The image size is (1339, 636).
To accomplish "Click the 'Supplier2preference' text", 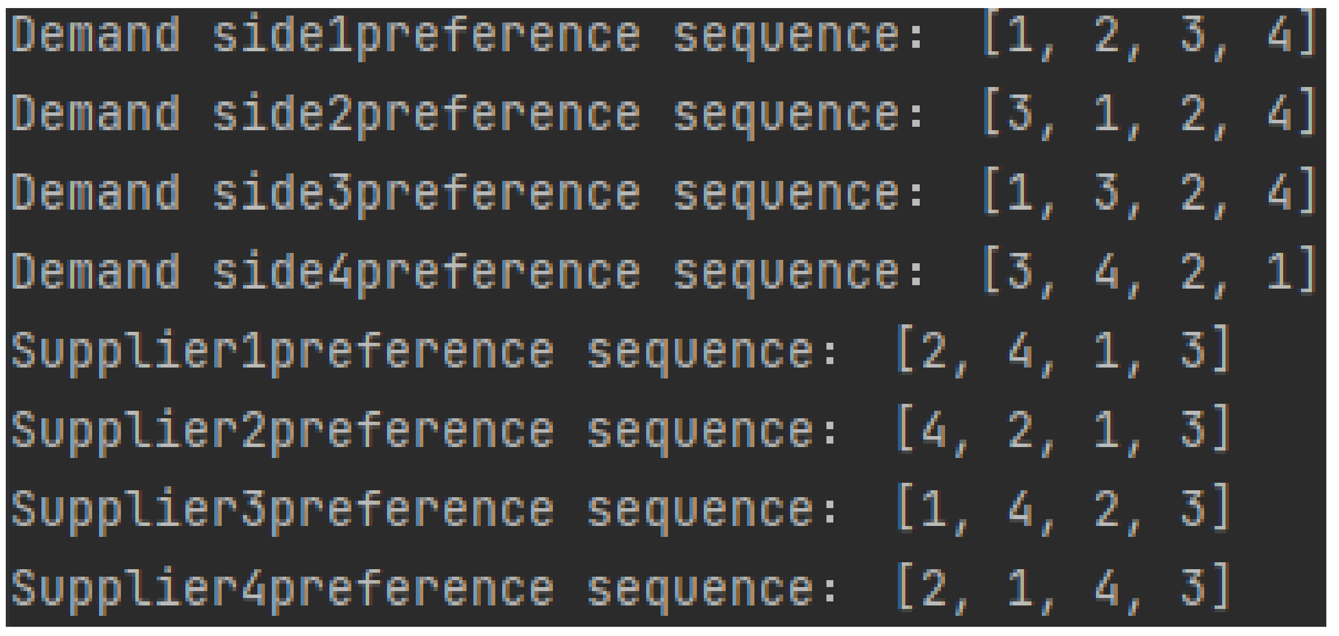I will (282, 431).
